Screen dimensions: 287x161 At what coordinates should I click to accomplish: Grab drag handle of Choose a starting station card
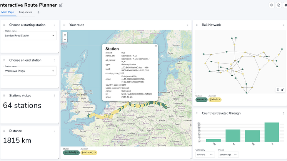click(x=4, y=25)
